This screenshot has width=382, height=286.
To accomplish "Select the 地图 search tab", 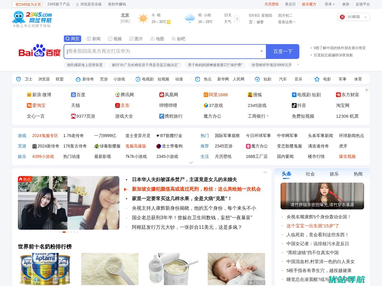I will (x=157, y=39).
